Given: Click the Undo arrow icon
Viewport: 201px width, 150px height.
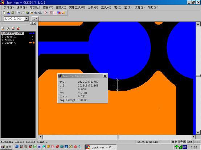Looking at the screenshot, I should click(19, 13).
